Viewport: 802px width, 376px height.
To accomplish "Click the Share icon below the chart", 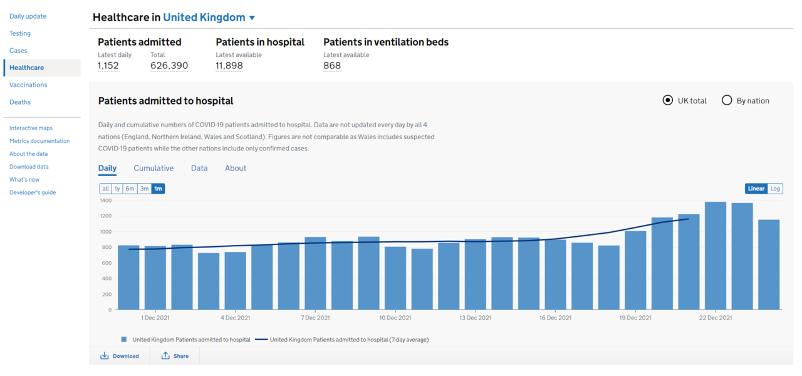I will pos(165,356).
